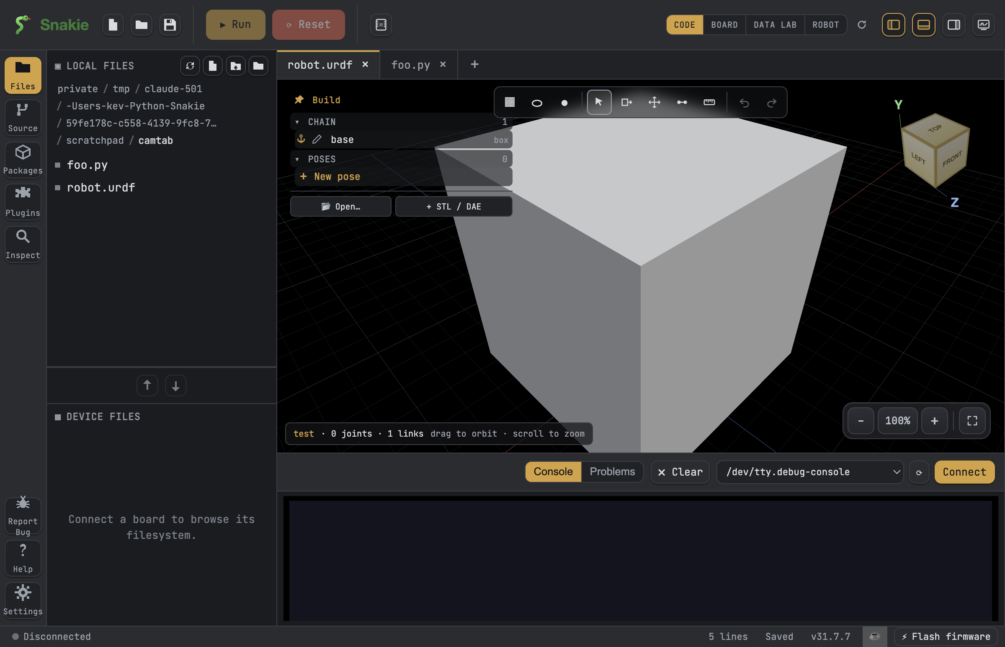
Task: Toggle the bottom console panel layout
Action: [x=923, y=25]
